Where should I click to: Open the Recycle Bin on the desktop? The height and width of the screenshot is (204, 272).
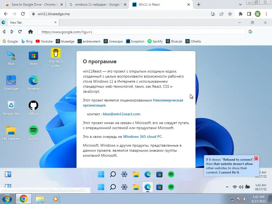pos(11,108)
